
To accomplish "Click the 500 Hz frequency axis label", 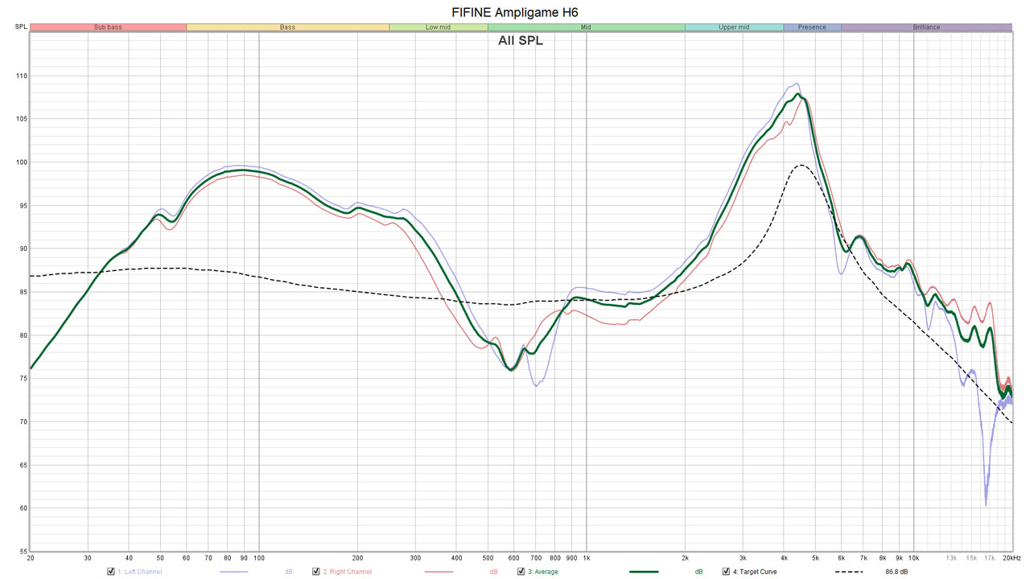I will pyautogui.click(x=488, y=557).
